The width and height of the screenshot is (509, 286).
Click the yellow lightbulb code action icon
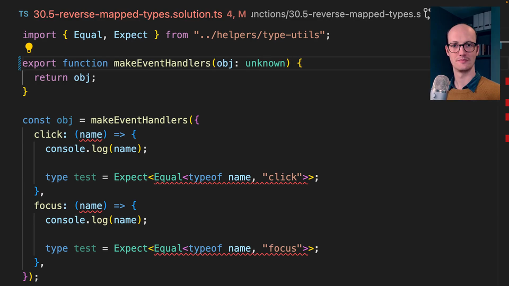(x=29, y=48)
